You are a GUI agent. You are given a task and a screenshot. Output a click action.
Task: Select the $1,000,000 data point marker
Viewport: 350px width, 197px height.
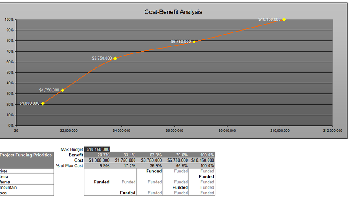[43, 103]
